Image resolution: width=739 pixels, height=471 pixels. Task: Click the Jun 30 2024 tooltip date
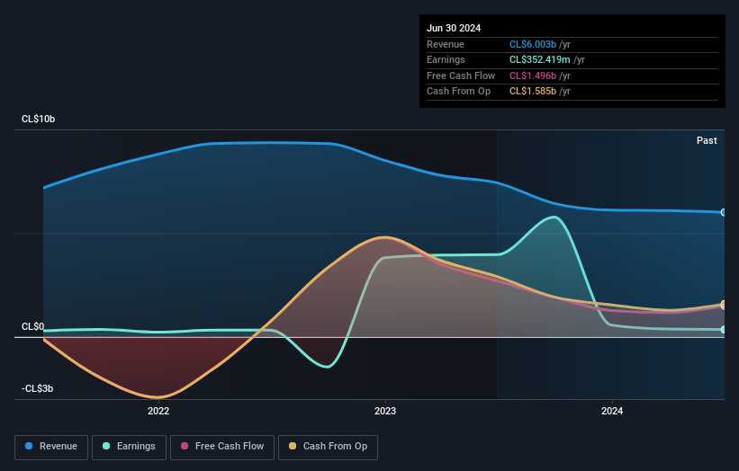[454, 28]
